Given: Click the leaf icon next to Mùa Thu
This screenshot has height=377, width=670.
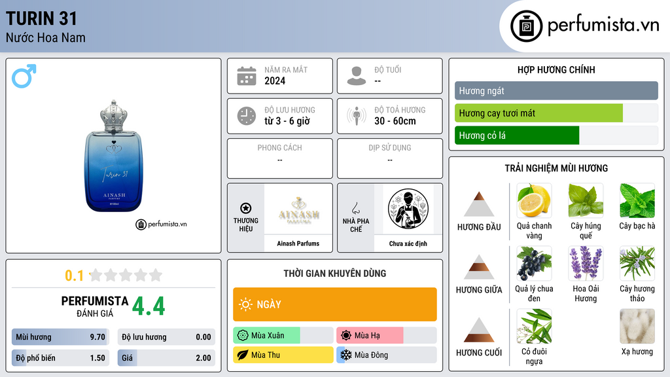Looking at the screenshot, I should [243, 355].
